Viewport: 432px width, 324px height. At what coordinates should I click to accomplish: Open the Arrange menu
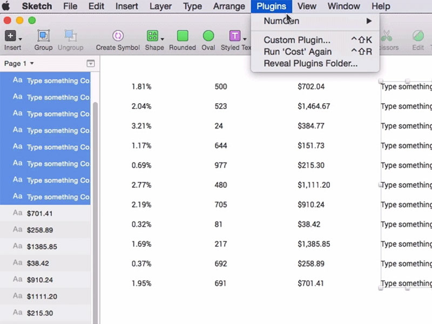pyautogui.click(x=229, y=6)
